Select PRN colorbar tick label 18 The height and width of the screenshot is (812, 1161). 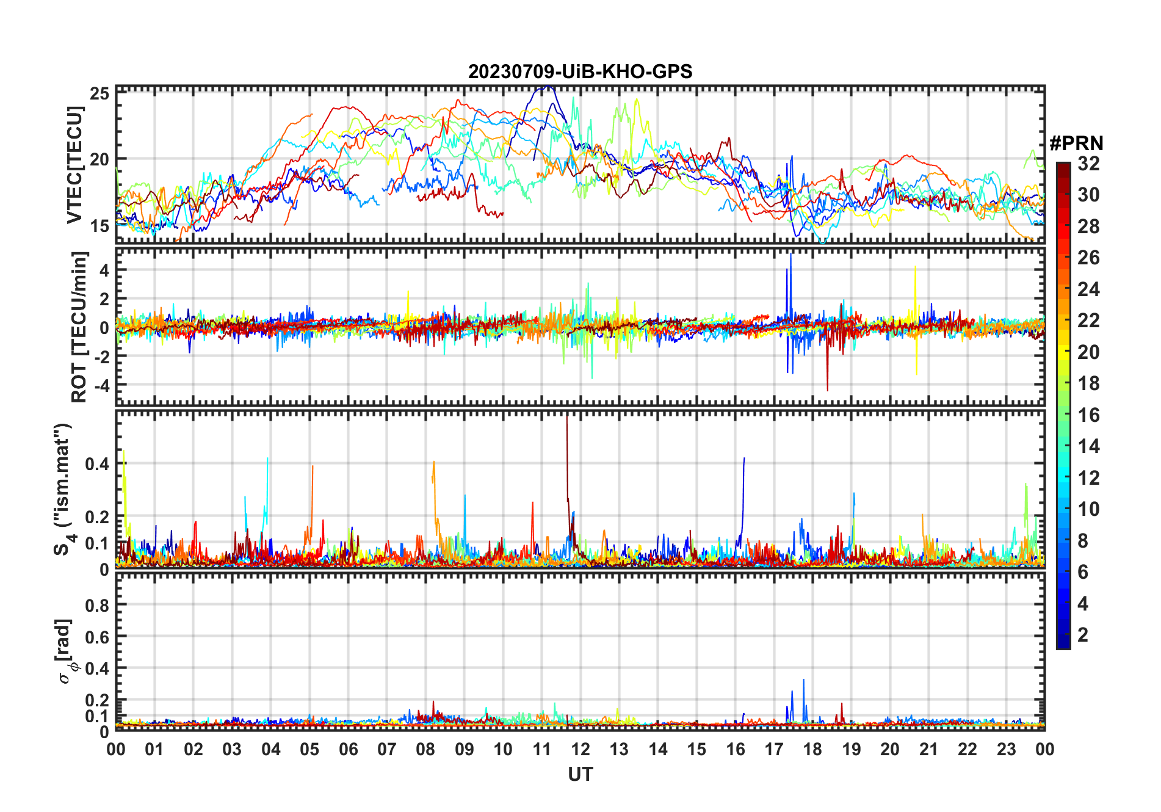pyautogui.click(x=1088, y=383)
